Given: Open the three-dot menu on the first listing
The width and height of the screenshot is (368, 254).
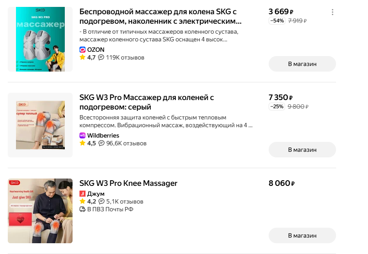Looking at the screenshot, I should [x=332, y=12].
